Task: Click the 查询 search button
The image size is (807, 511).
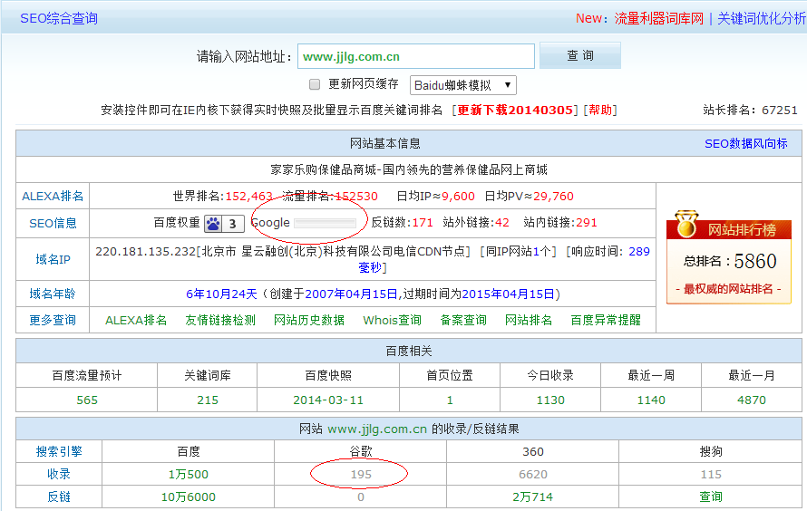Action: click(580, 55)
